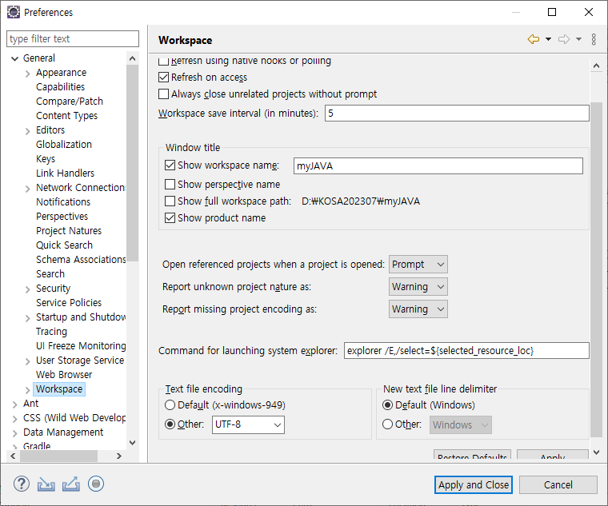Expand the CSS (Wild Web Developer) category
This screenshot has width=608, height=506.
tap(14, 419)
